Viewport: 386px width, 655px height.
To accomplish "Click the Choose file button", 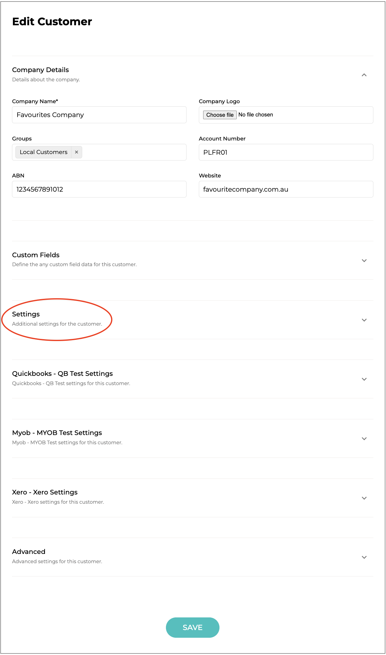I will (x=219, y=115).
